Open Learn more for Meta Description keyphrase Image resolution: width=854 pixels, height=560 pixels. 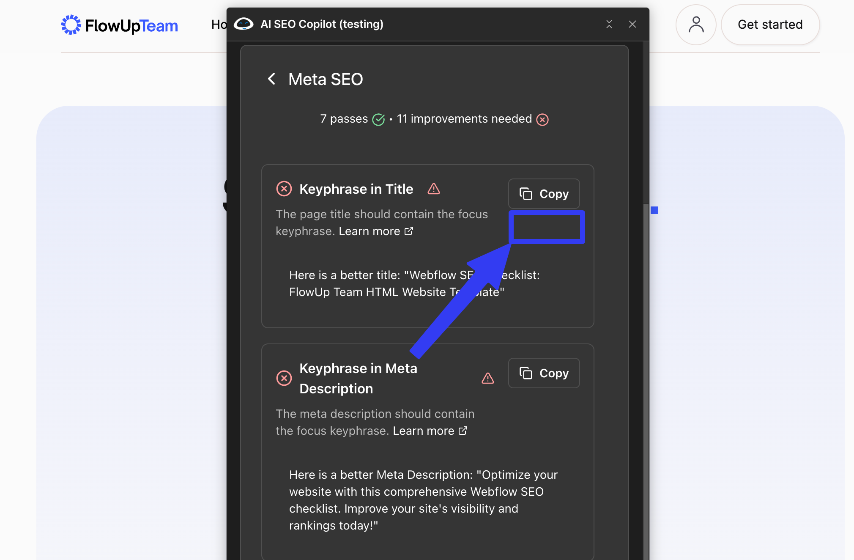pos(430,431)
